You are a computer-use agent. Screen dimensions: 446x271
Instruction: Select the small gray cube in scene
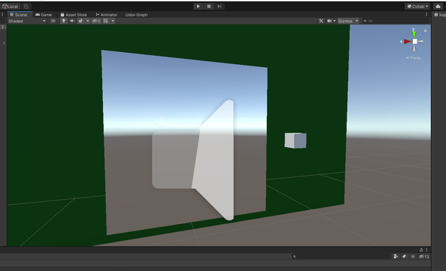[x=296, y=141]
